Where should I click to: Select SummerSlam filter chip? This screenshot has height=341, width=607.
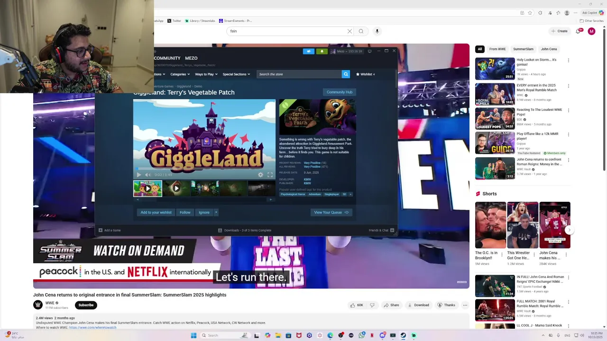(523, 49)
